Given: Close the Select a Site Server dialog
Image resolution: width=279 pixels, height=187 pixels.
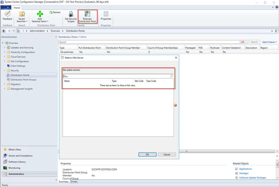Looking at the screenshot, I should pyautogui.click(x=176, y=58).
